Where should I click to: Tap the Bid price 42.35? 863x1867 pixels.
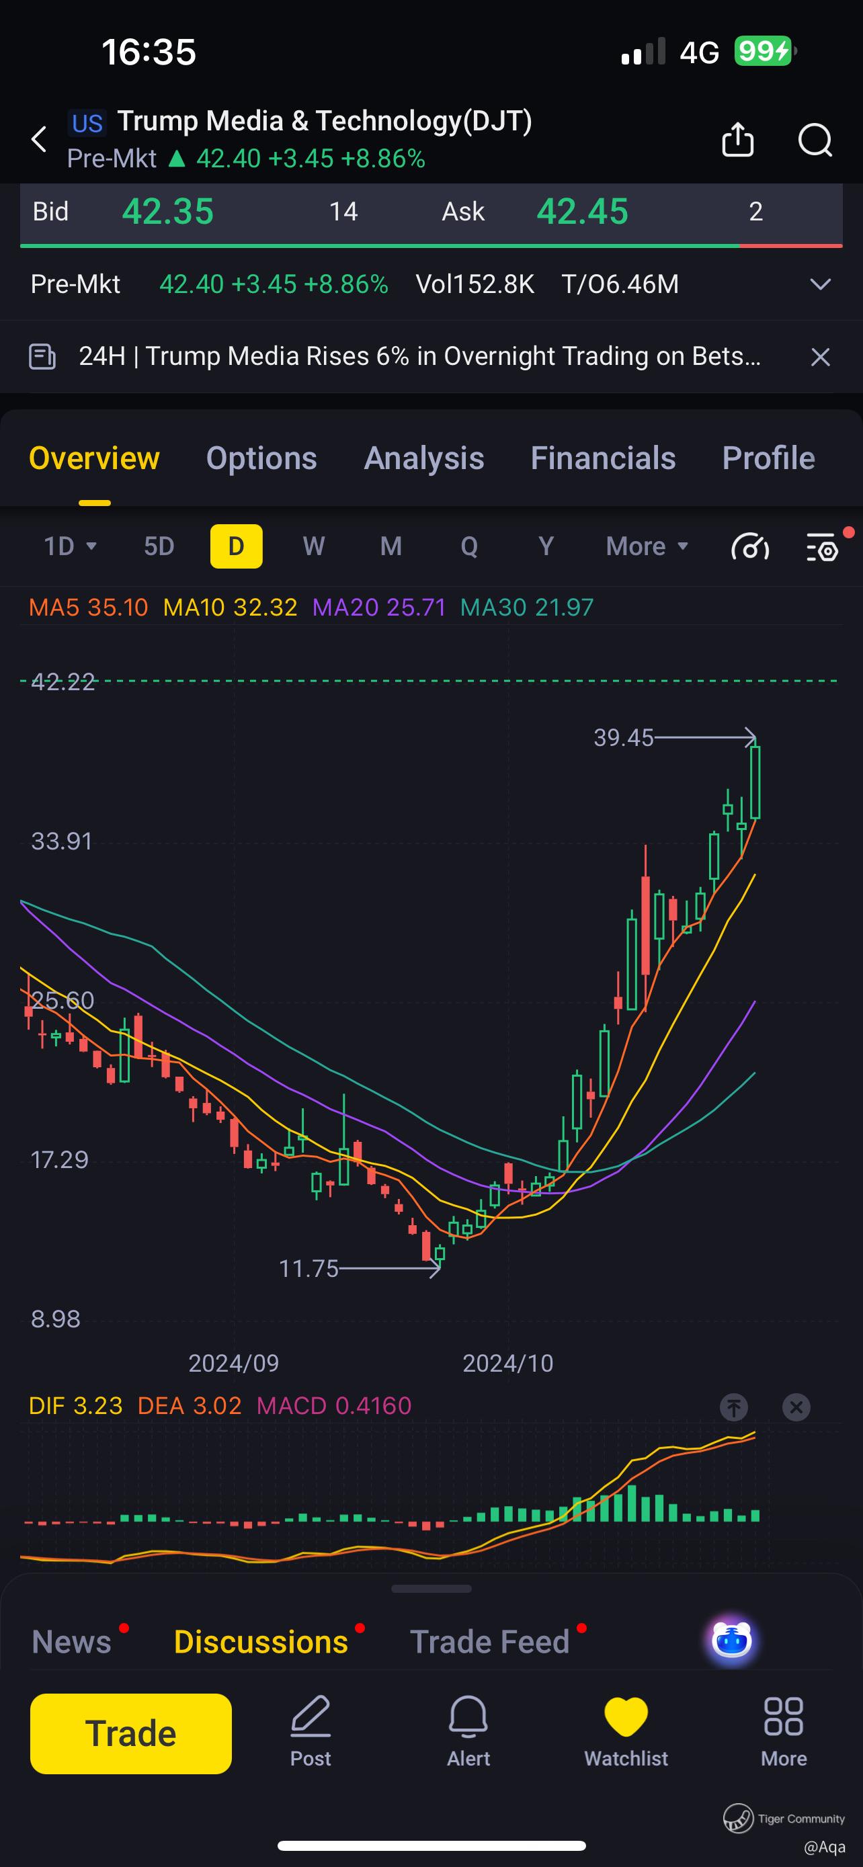click(x=167, y=212)
